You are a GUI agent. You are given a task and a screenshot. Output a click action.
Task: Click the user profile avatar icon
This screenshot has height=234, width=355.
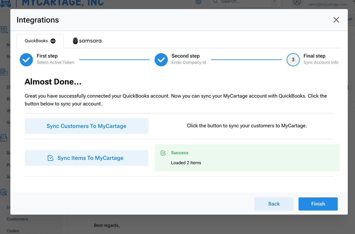(297, 2)
